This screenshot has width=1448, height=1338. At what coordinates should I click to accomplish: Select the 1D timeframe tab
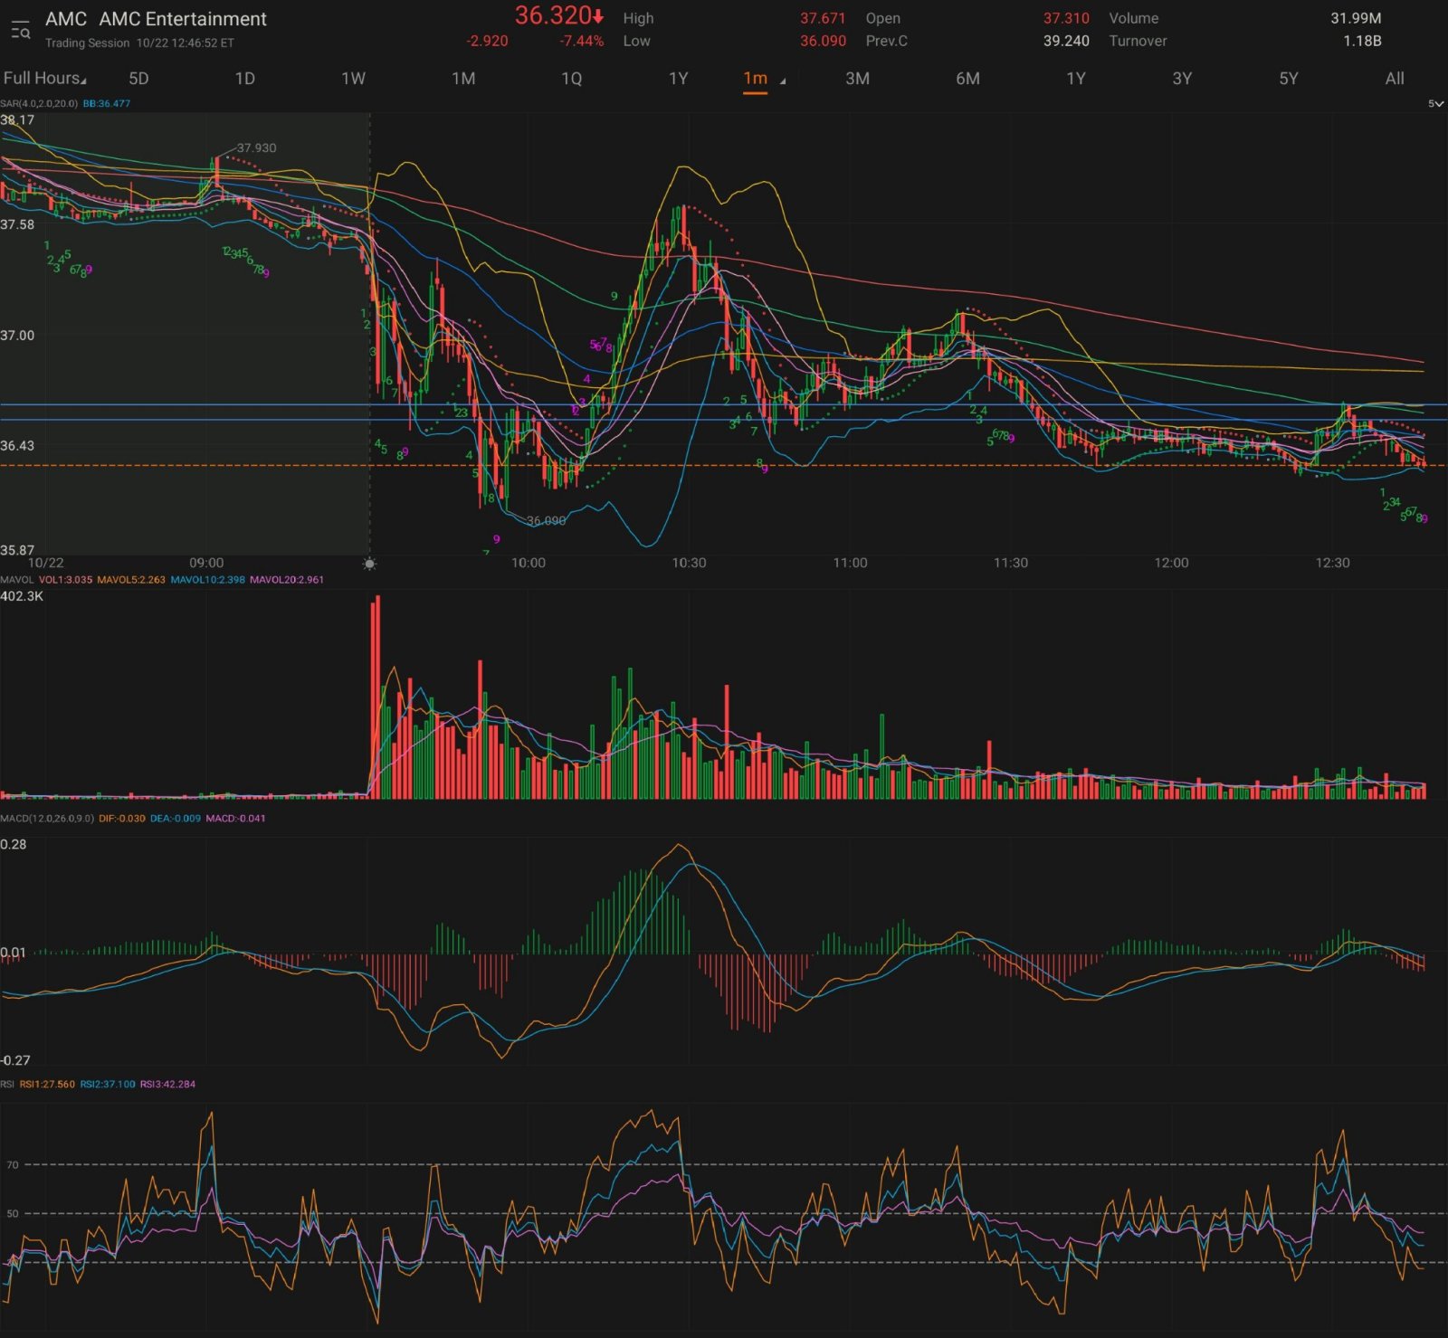[x=244, y=79]
